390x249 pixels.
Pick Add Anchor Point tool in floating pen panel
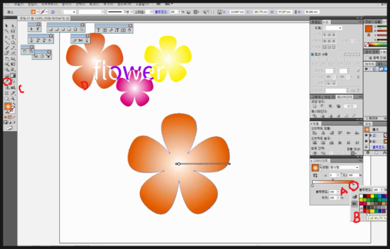(38, 40)
